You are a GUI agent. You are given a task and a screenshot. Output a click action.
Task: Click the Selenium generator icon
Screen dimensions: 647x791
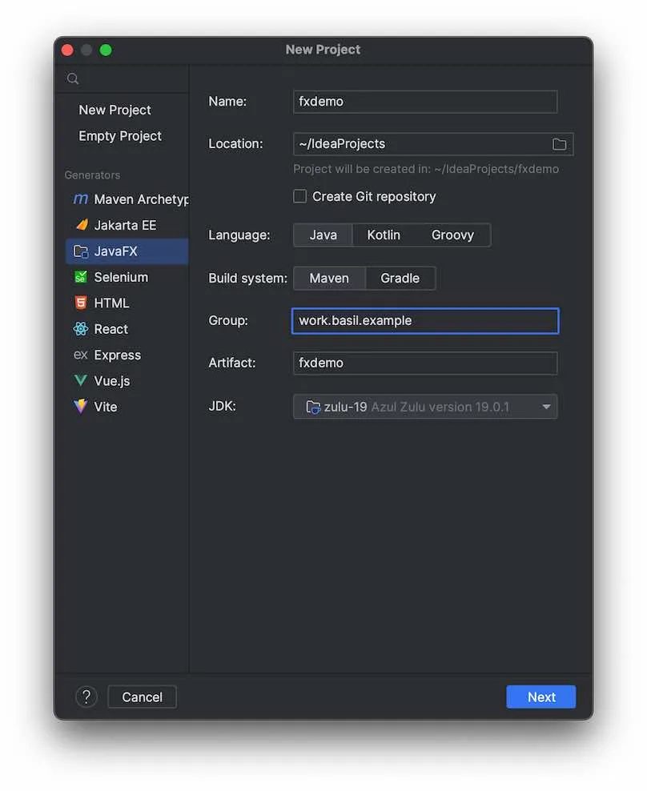(x=80, y=277)
